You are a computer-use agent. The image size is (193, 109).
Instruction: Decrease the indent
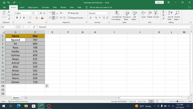61,18
